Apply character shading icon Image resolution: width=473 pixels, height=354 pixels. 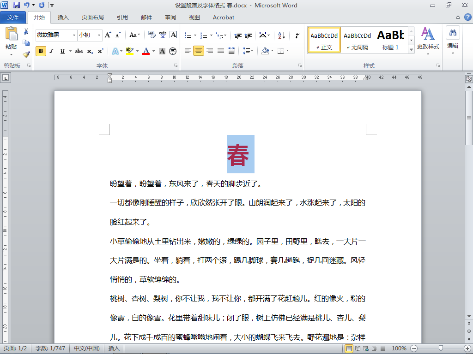[162, 51]
